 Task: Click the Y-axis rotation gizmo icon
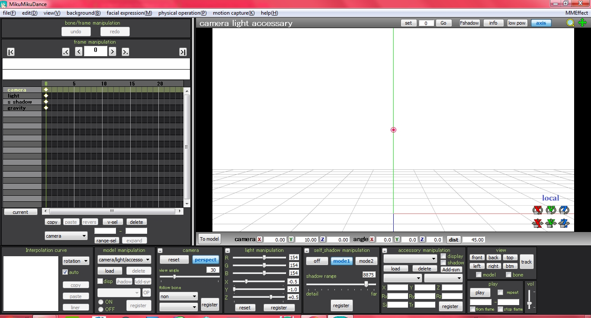point(551,210)
